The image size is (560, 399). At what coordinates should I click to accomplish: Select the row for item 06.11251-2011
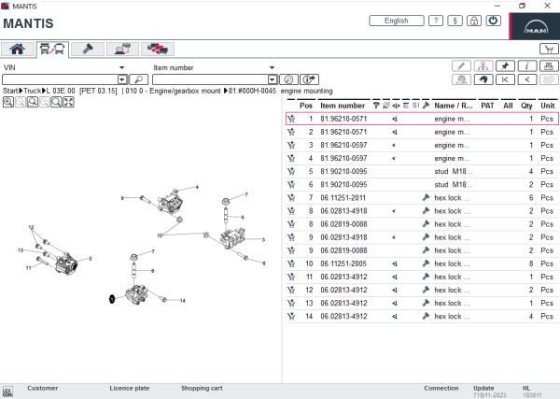422,198
